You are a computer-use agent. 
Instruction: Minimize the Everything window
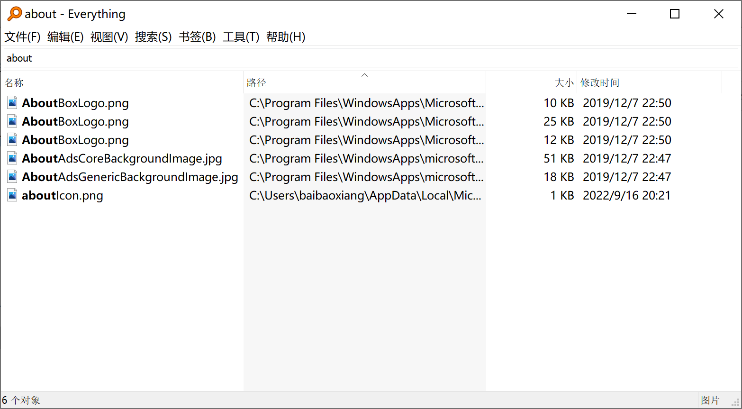click(x=631, y=14)
